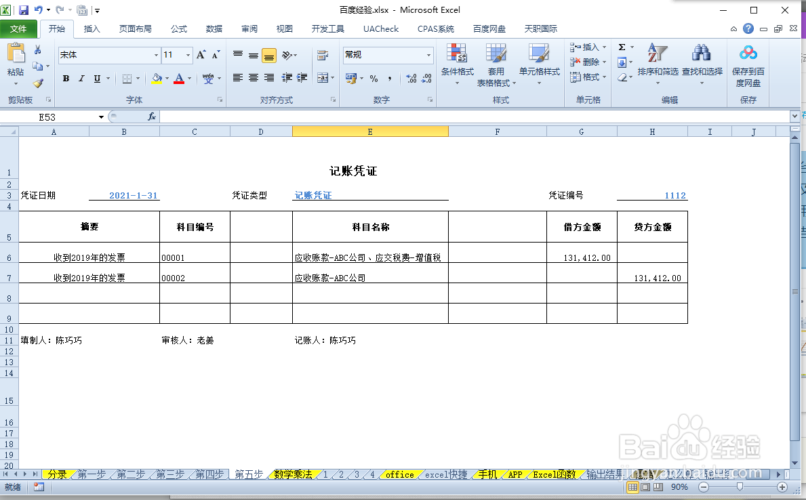Click the Select All corner button
Image resolution: width=806 pixels, height=500 pixels.
pyautogui.click(x=9, y=132)
